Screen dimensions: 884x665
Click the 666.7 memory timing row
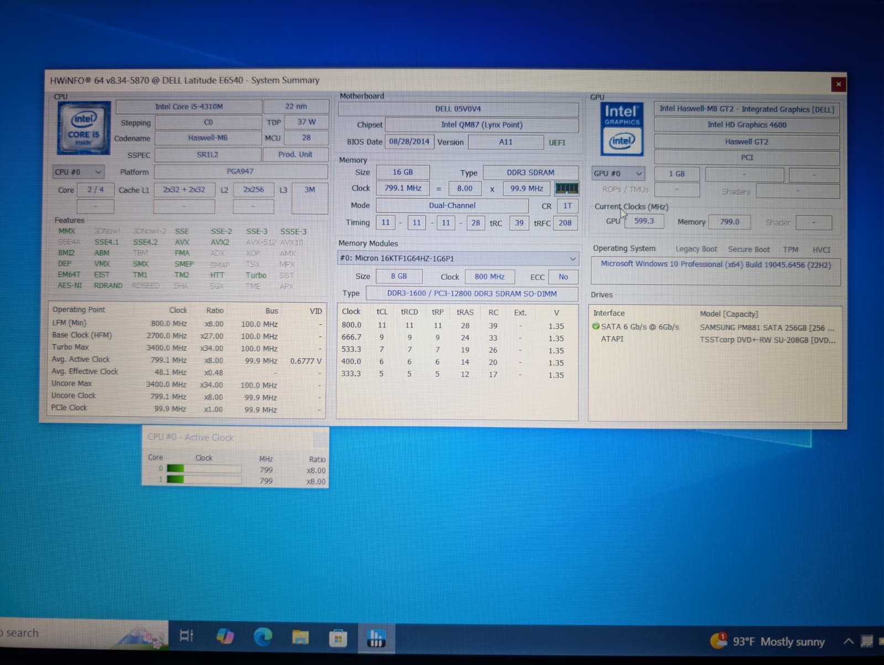(457, 337)
